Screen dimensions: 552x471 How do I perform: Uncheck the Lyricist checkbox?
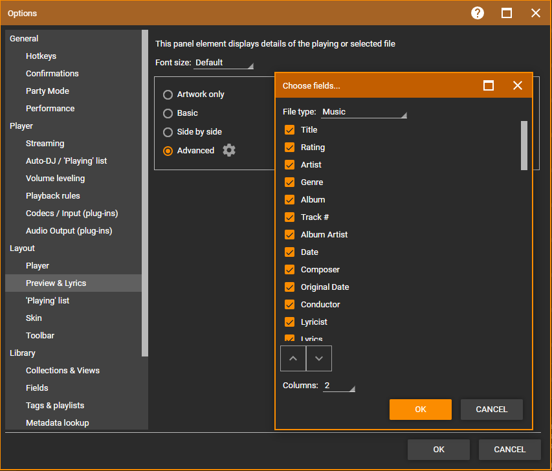tap(289, 322)
